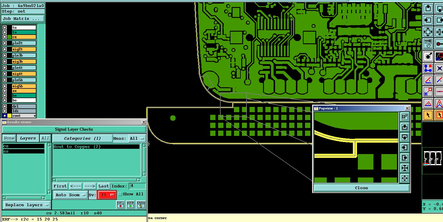Image resolution: width=443 pixels, height=222 pixels.
Task: Click the Categories (1) header
Action: click(82, 138)
